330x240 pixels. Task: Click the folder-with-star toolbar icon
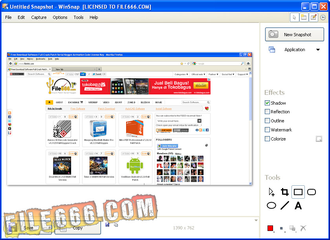[304, 17]
